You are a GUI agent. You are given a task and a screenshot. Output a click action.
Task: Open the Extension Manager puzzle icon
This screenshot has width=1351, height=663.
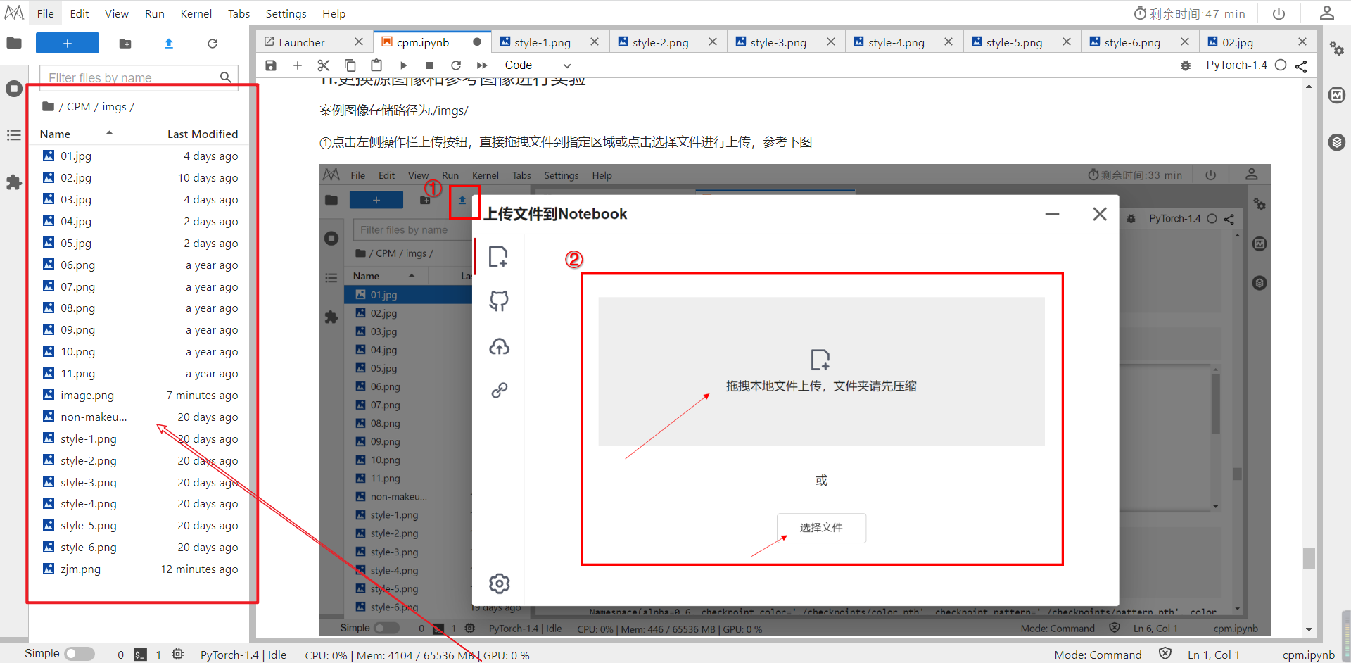click(14, 182)
